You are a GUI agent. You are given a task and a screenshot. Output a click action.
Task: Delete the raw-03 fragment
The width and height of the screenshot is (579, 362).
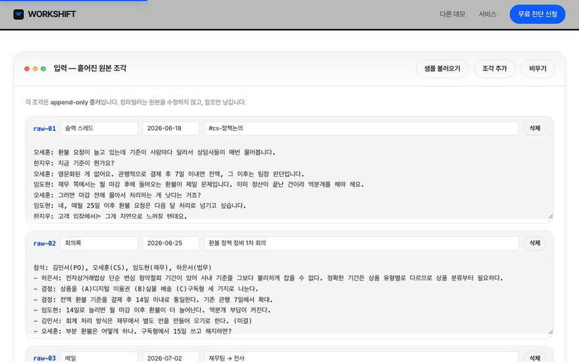point(535,357)
